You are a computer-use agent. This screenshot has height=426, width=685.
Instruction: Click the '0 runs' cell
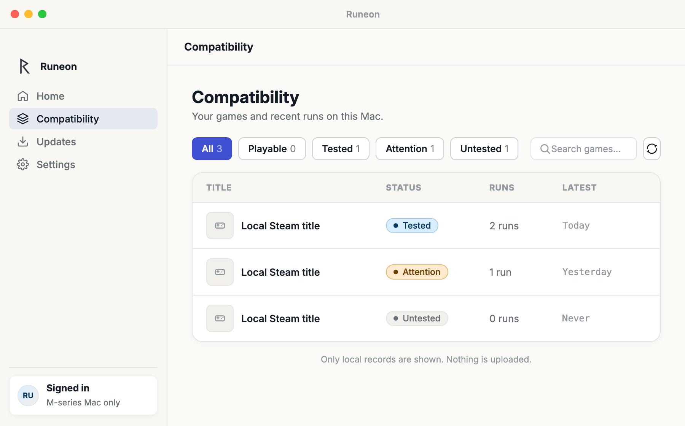pos(504,319)
